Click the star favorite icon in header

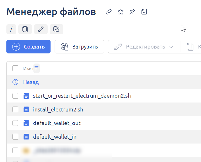point(120,12)
